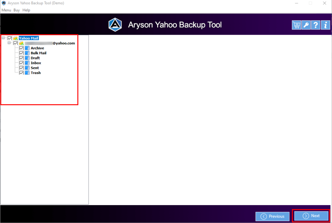The height and width of the screenshot is (223, 332).
Task: Collapse the yahoo.com account node
Action: [9, 43]
